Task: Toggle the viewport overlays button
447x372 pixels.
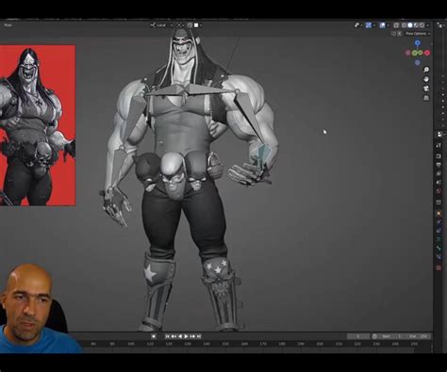Action: coord(382,25)
